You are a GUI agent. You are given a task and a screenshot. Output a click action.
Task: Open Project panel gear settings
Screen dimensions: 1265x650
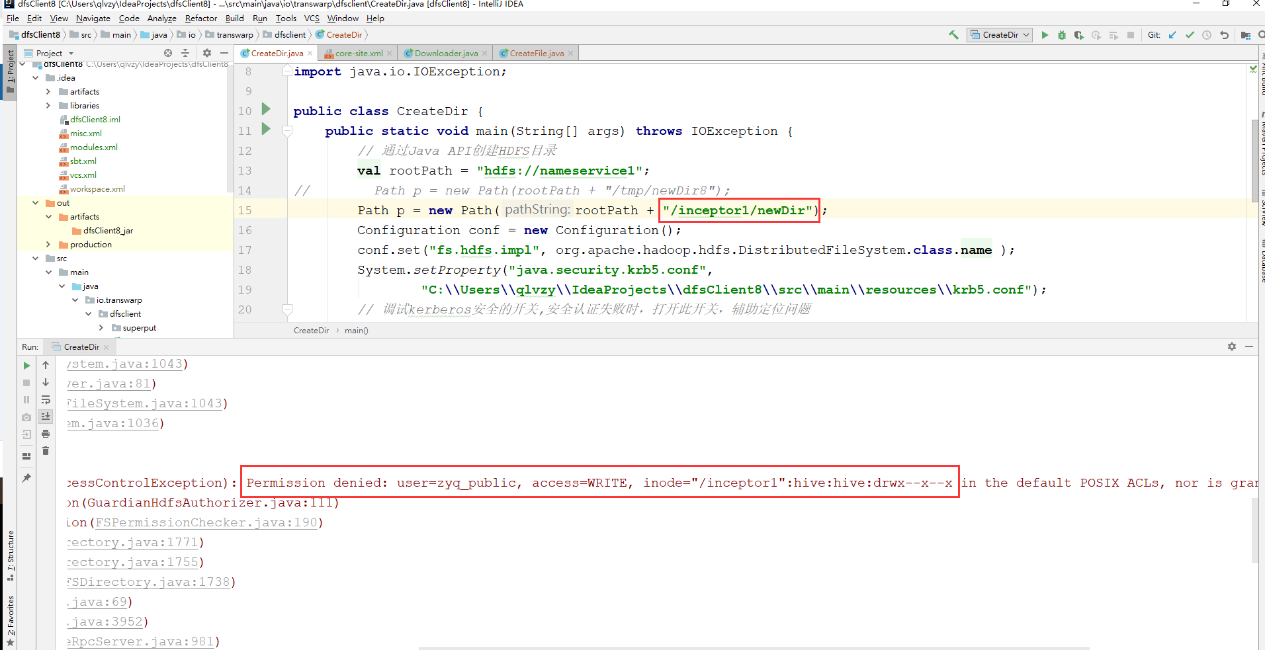click(207, 53)
